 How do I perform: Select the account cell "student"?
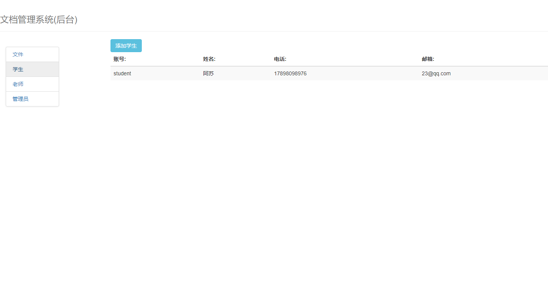(122, 73)
